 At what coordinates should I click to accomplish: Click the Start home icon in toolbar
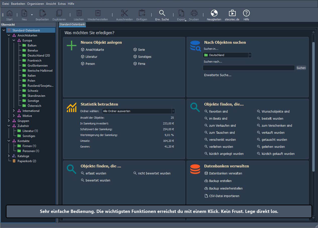tap(9, 13)
